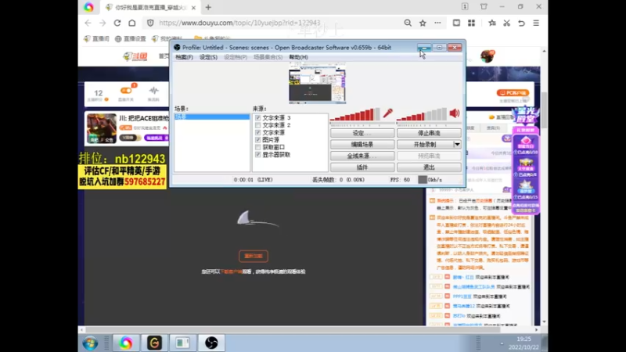Open a new browser tab

point(208,7)
